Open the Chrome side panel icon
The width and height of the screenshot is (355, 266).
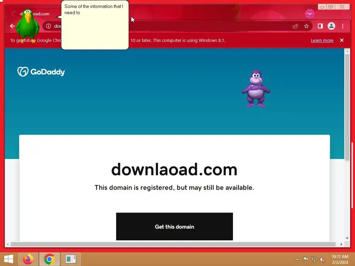coord(320,26)
